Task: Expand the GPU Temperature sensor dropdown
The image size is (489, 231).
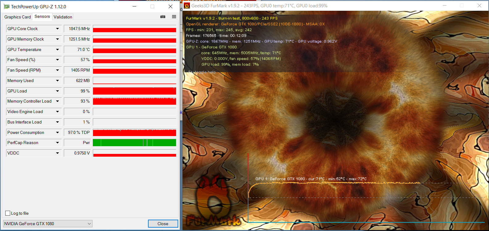Action: (x=57, y=49)
